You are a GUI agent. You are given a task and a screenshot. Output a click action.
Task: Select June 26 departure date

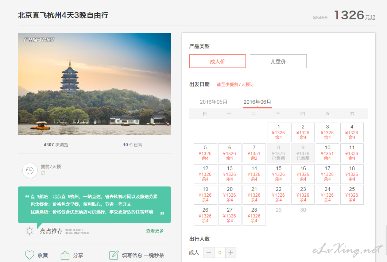pyautogui.click(x=205, y=215)
